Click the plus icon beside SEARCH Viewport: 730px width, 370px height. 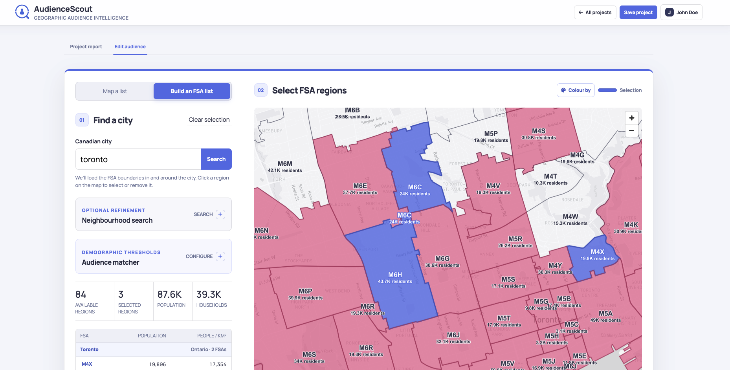[220, 214]
